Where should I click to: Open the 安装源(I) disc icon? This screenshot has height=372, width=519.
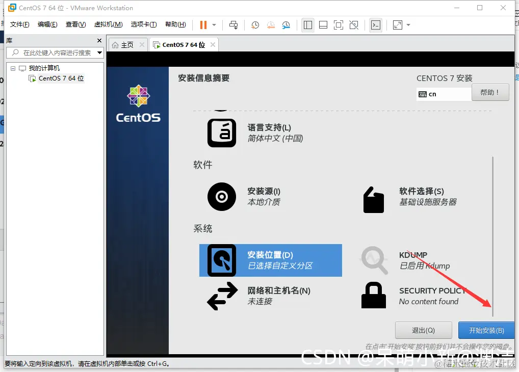221,197
